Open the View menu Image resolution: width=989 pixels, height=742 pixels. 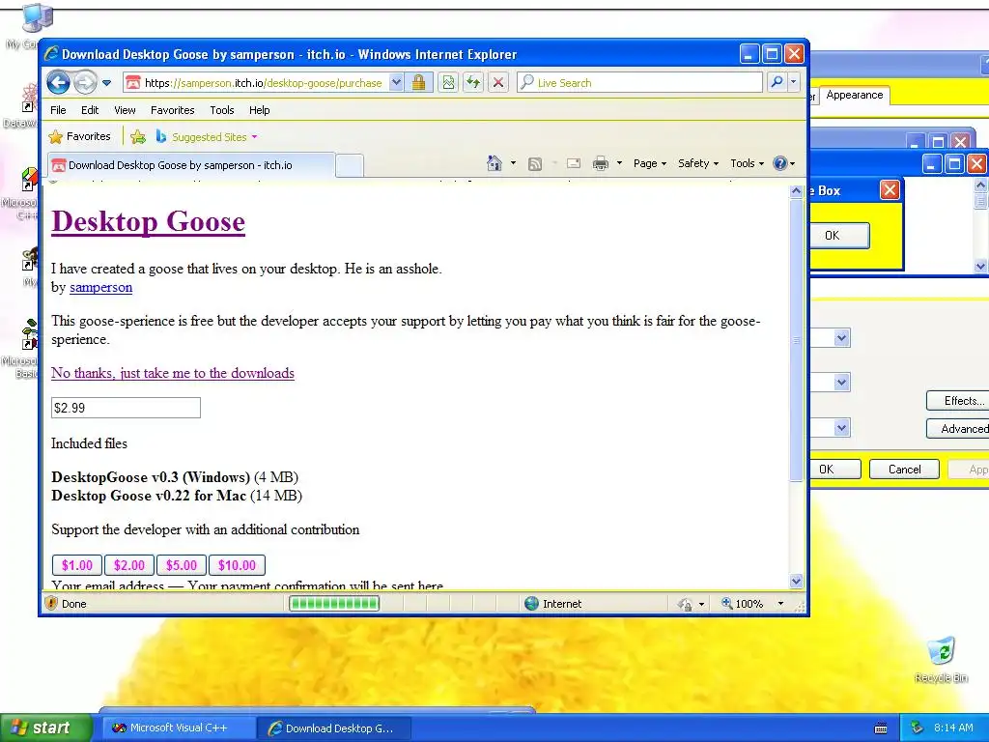[125, 110]
